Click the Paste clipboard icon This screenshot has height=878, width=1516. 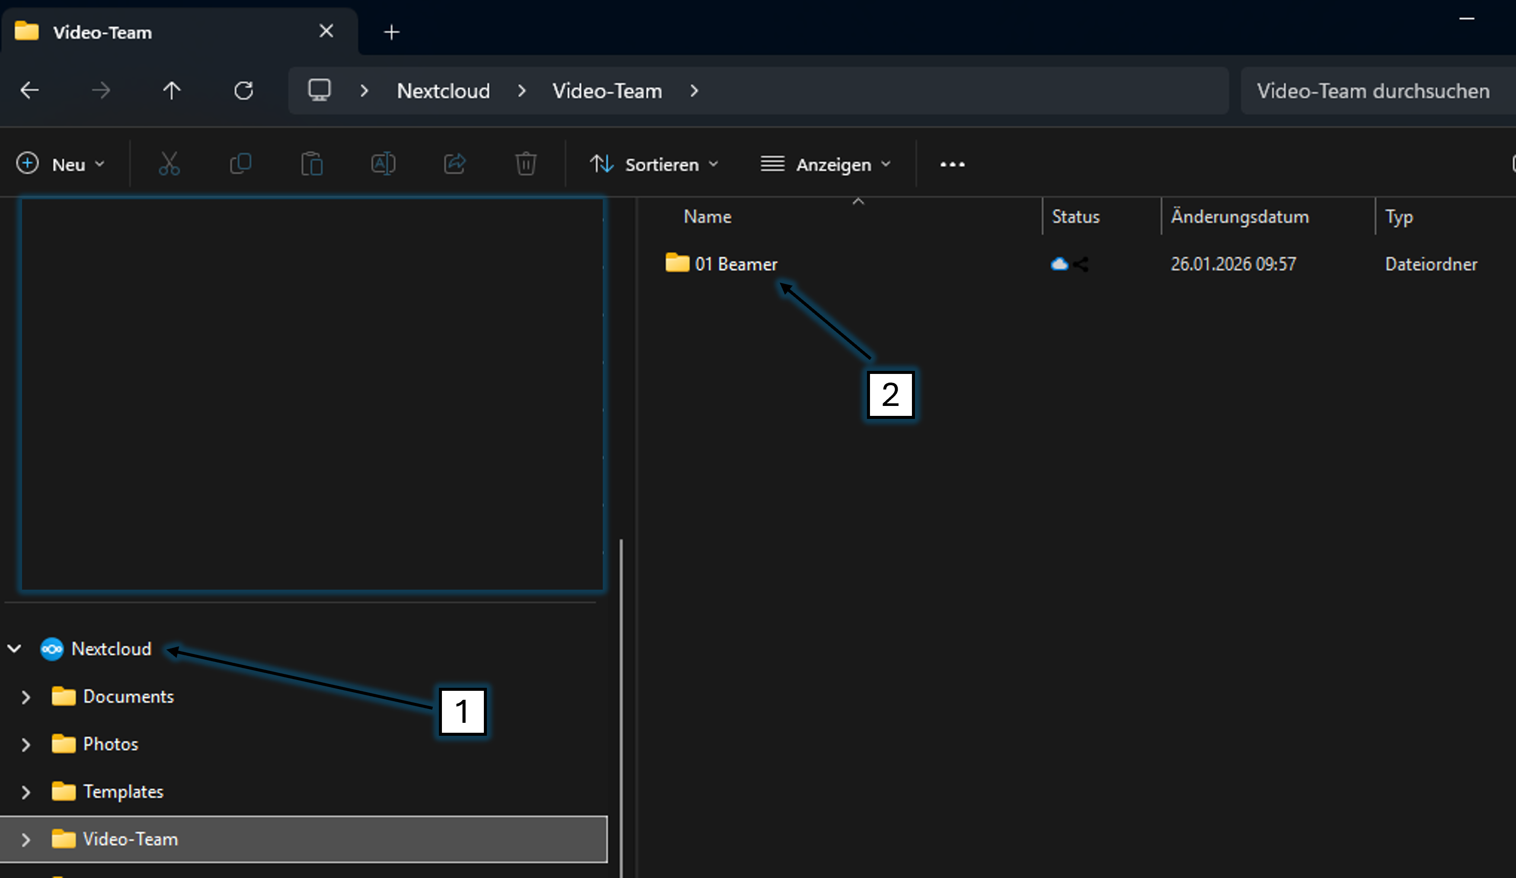click(312, 163)
